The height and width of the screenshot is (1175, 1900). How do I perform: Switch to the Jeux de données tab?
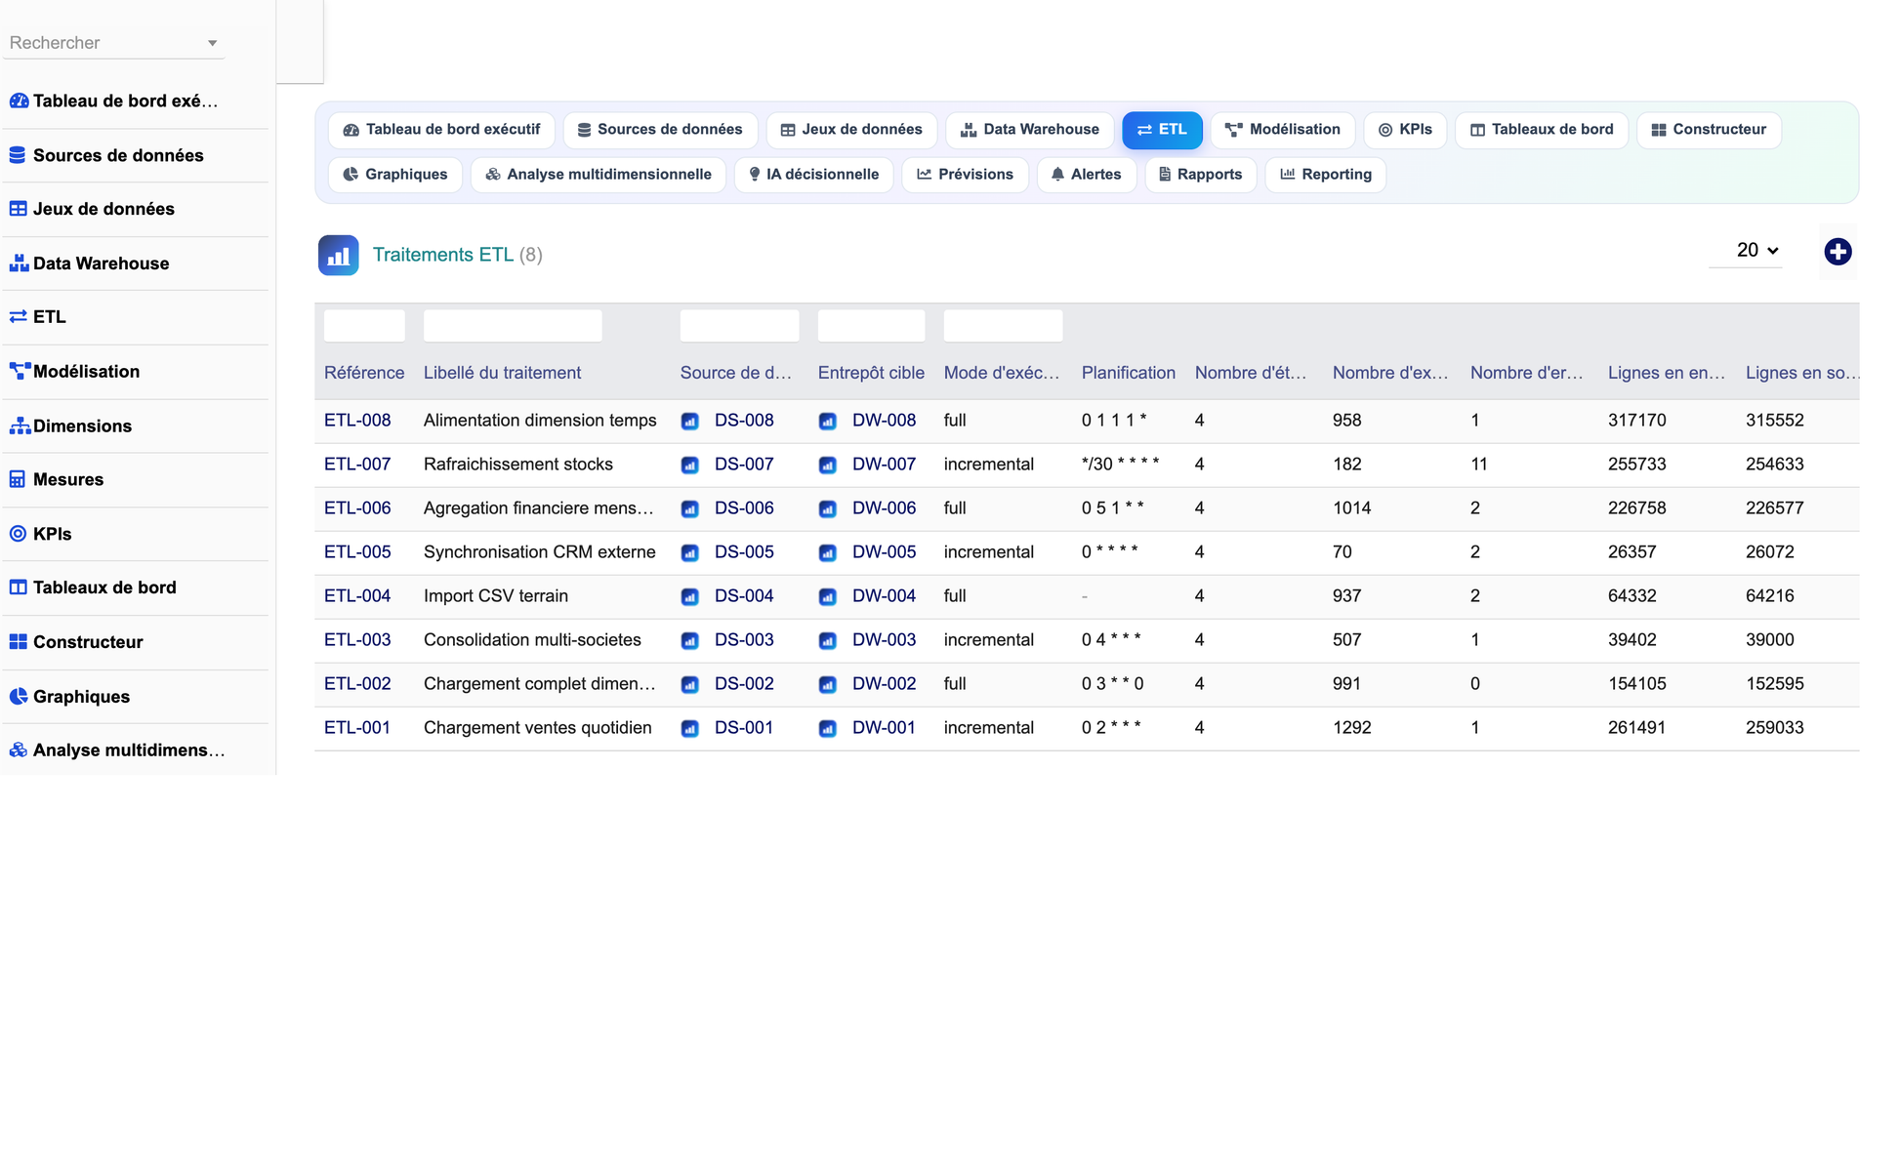(851, 130)
